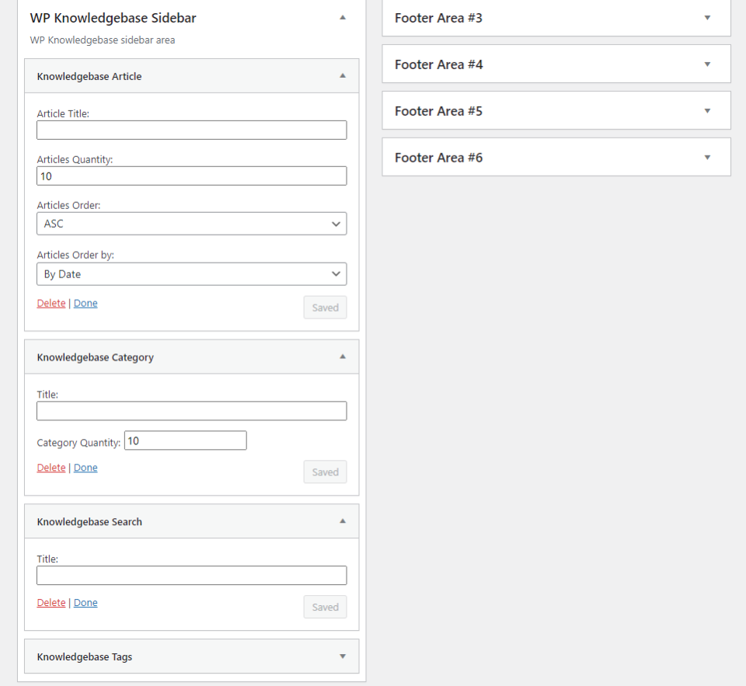Expand Footer Area #3 panel
Screen dimensions: 746x686
(707, 18)
